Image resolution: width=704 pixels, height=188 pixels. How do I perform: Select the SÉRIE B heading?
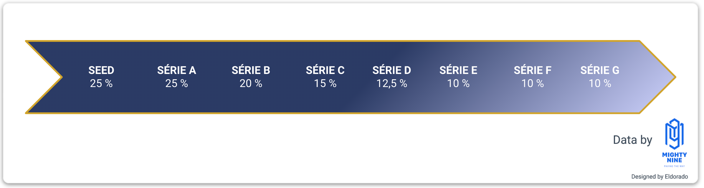pos(251,70)
